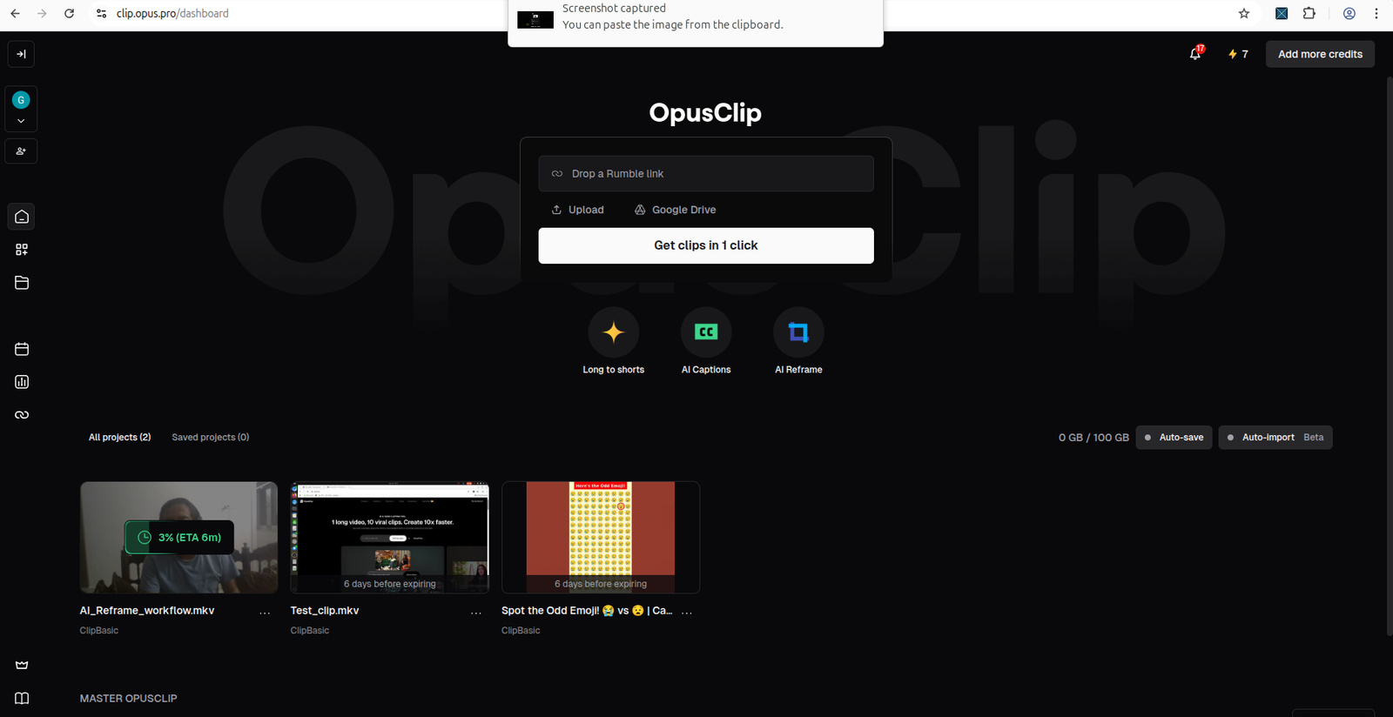1393x717 pixels.
Task: Click the blue extension icon in the browser toolbar
Action: click(1282, 13)
